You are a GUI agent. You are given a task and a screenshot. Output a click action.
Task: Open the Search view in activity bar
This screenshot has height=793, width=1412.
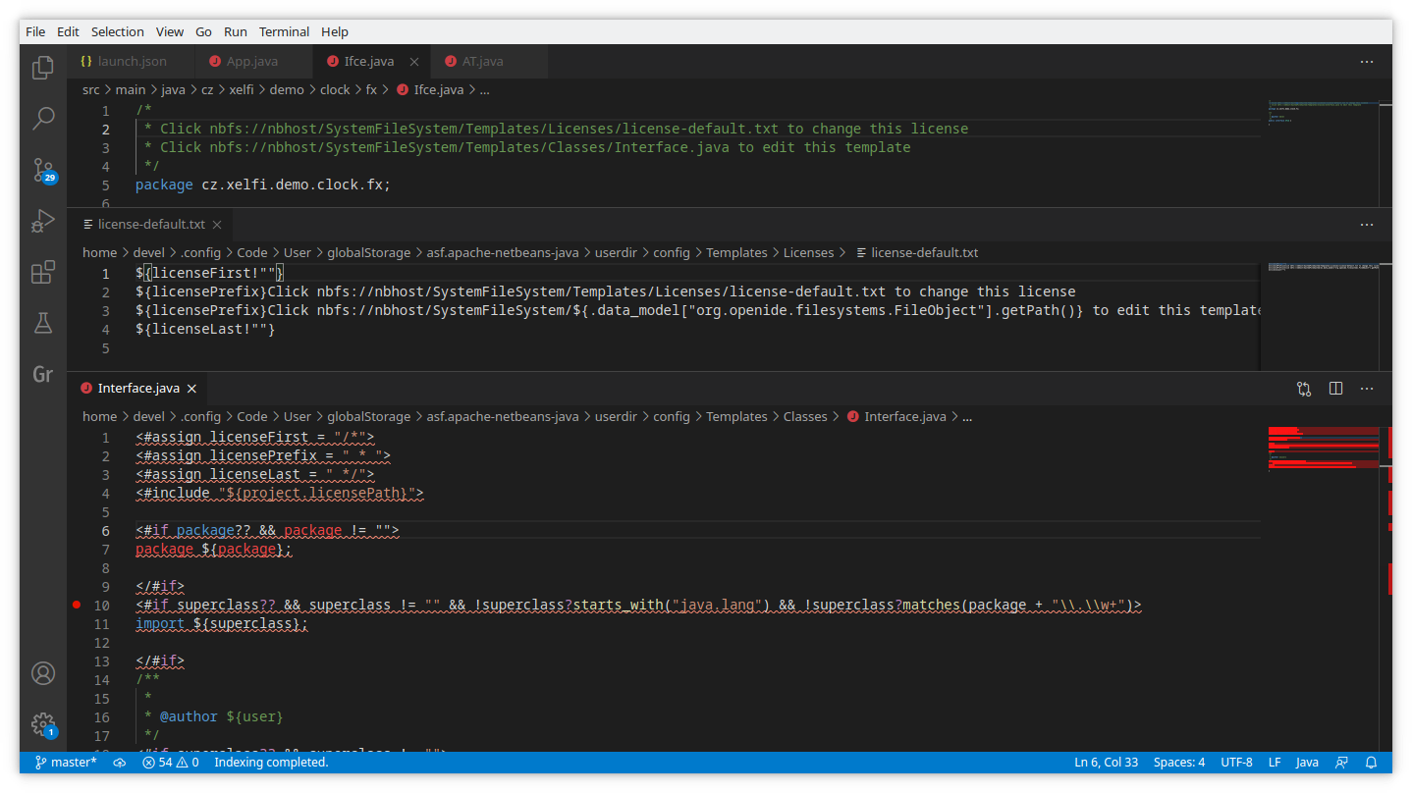(43, 119)
